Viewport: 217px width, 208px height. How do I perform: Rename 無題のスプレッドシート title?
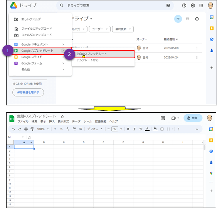pos(37,116)
